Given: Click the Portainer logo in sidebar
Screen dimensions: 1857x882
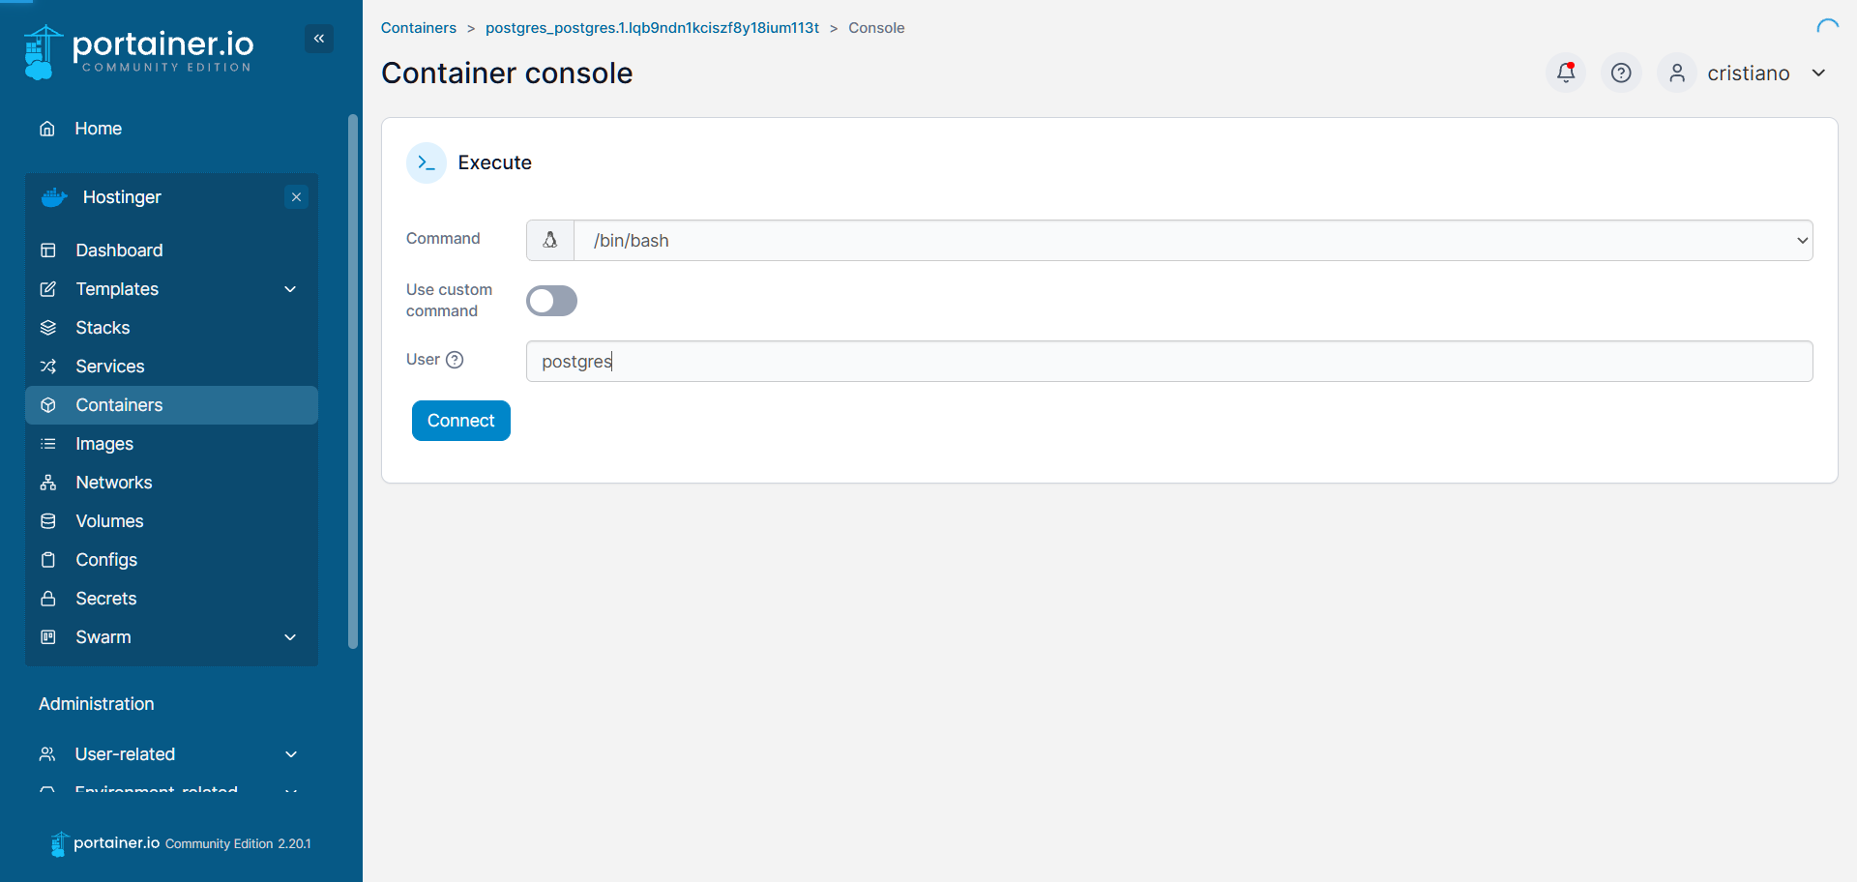Looking at the screenshot, I should click(138, 51).
